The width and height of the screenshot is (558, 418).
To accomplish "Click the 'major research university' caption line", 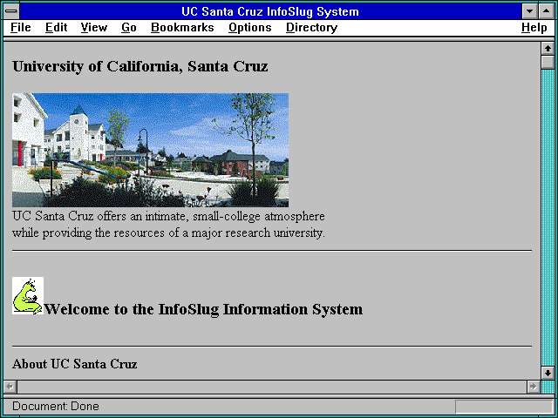I will [168, 233].
